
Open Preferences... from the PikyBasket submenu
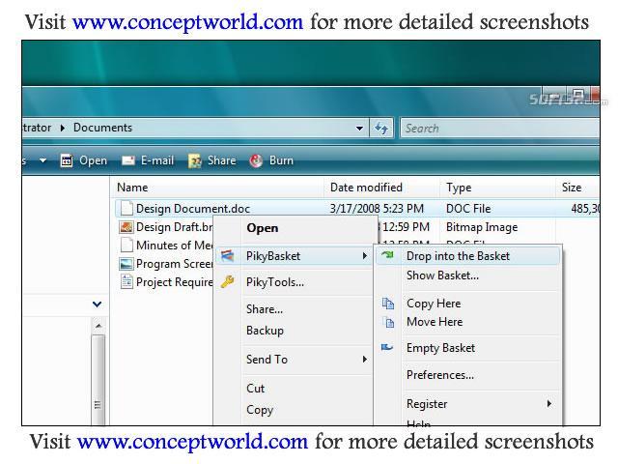440,375
